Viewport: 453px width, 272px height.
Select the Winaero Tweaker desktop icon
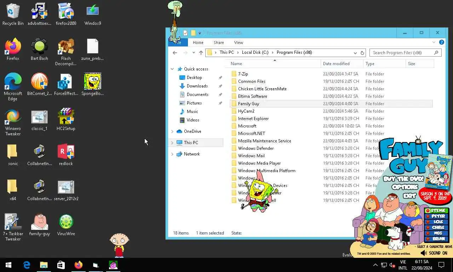(x=13, y=122)
